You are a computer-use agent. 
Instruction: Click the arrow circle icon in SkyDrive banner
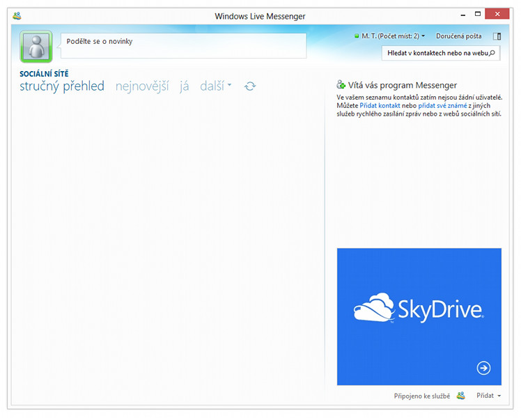483,368
